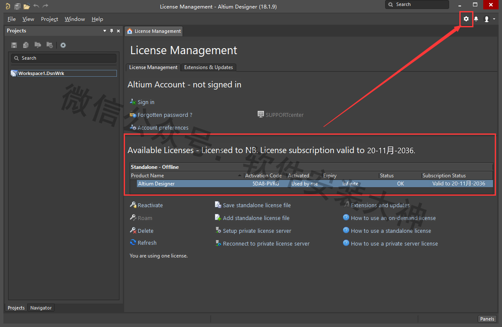This screenshot has height=327, width=502.
Task: Click the save all icon in title bar
Action: tap(17, 6)
